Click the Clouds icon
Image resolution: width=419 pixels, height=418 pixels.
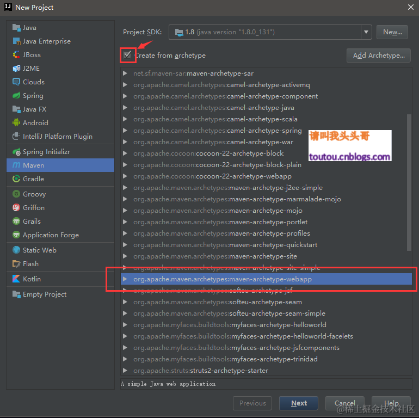16,82
